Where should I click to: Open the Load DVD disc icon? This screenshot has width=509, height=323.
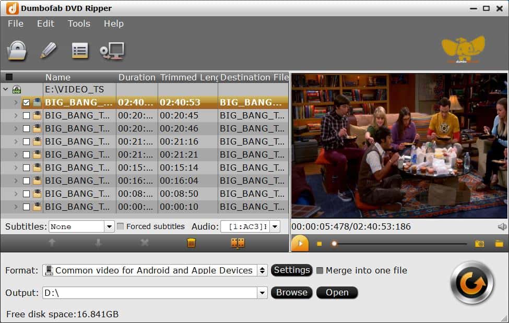(18, 50)
